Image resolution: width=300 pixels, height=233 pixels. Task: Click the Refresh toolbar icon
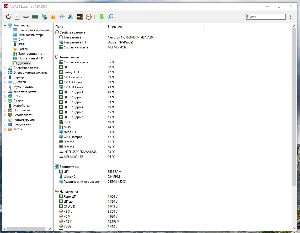click(8, 17)
